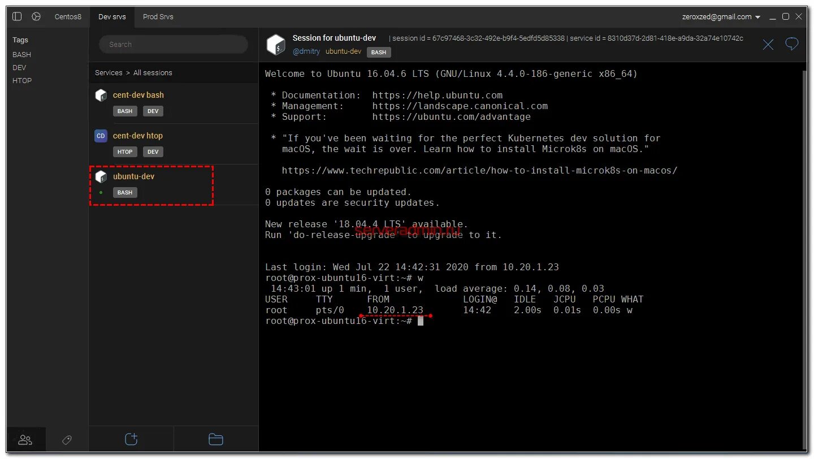Filter sessions by the BASH tag
The image size is (814, 459).
(22, 55)
